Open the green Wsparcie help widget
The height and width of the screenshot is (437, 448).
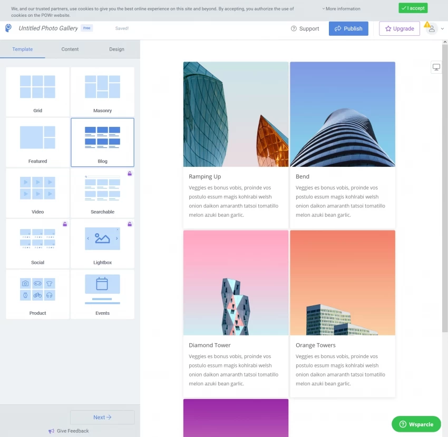416,424
